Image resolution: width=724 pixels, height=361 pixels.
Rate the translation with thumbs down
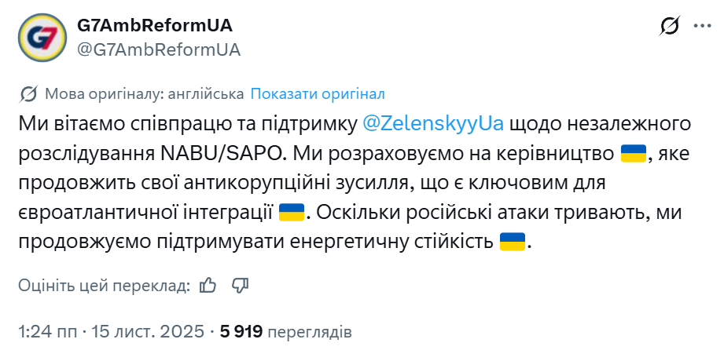[240, 285]
